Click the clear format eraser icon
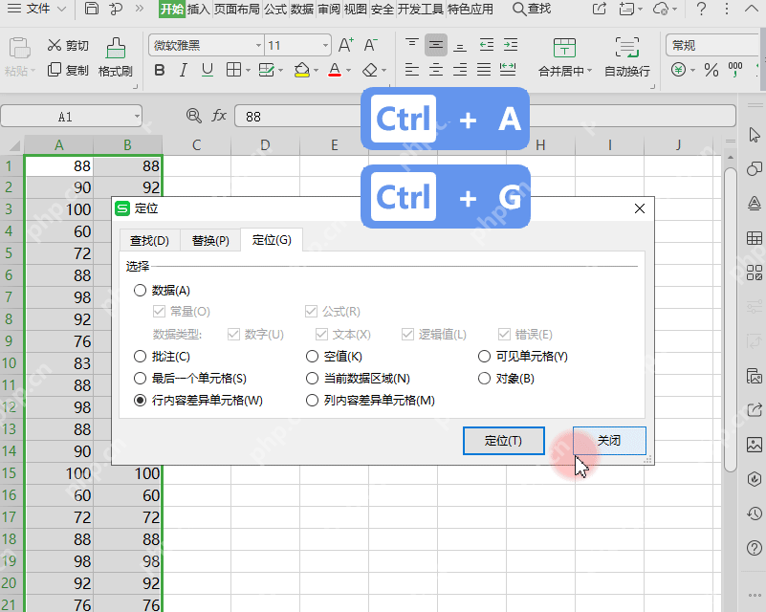The width and height of the screenshot is (766, 612). [x=370, y=71]
